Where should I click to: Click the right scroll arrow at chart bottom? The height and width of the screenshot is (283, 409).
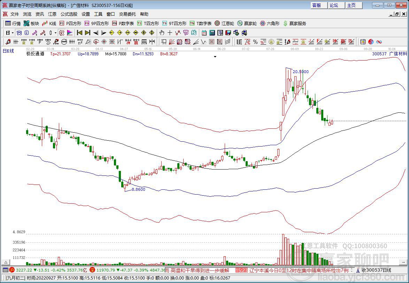(x=403, y=262)
